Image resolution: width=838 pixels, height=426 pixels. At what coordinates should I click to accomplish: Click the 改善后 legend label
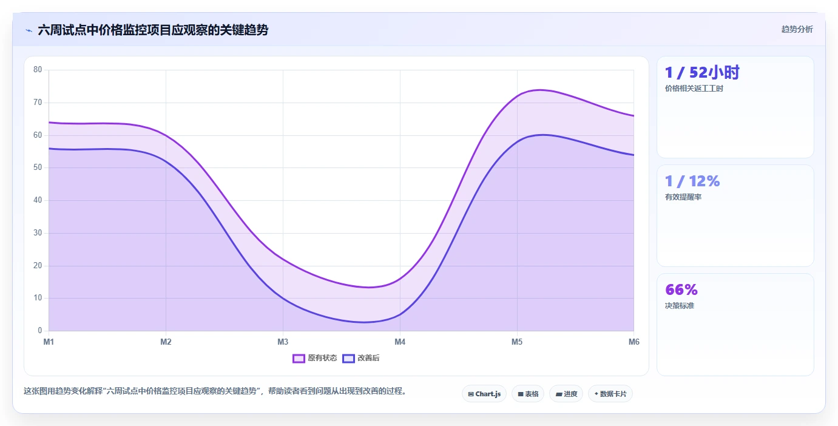[368, 358]
